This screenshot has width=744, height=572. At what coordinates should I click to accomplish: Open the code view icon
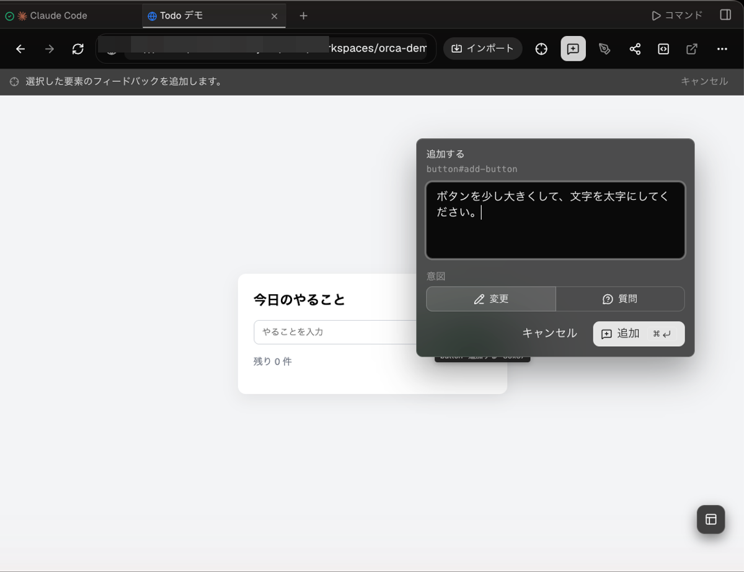(663, 49)
